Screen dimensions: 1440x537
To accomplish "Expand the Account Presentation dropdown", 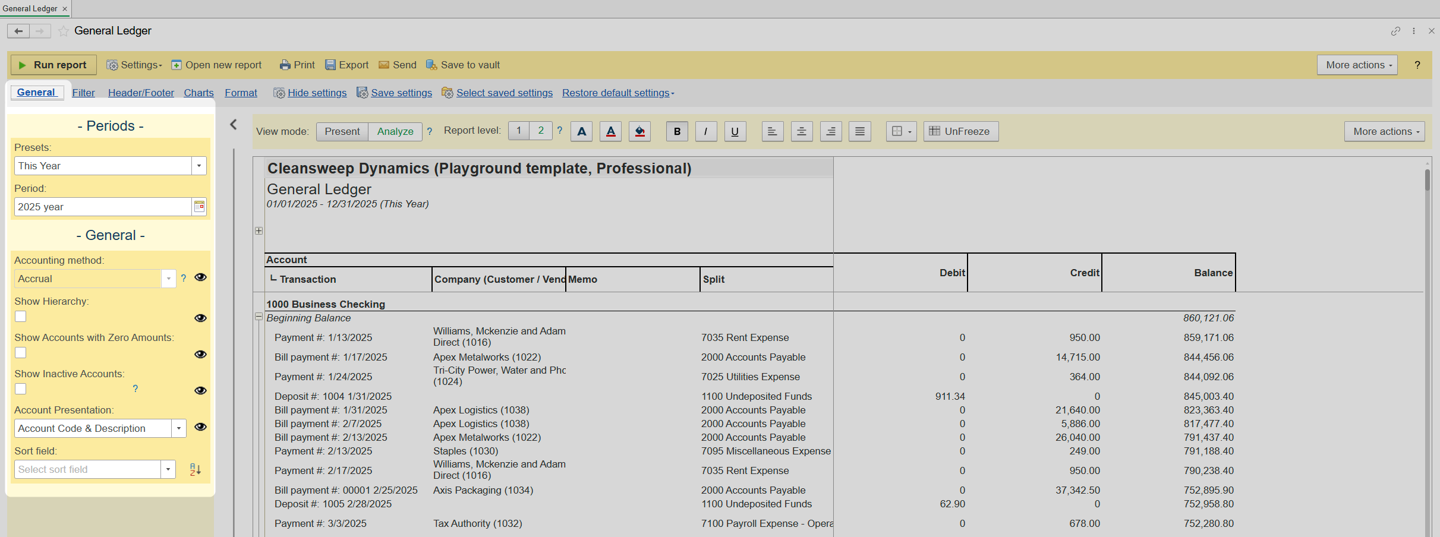I will tap(179, 428).
